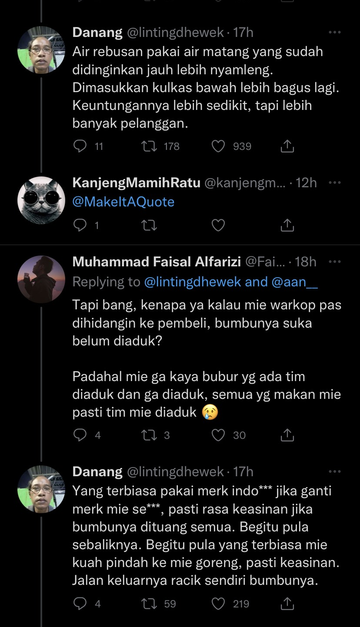Image resolution: width=360 pixels, height=627 pixels.
Task: Like KanjengMamihRatu's tweet
Action: point(218,226)
